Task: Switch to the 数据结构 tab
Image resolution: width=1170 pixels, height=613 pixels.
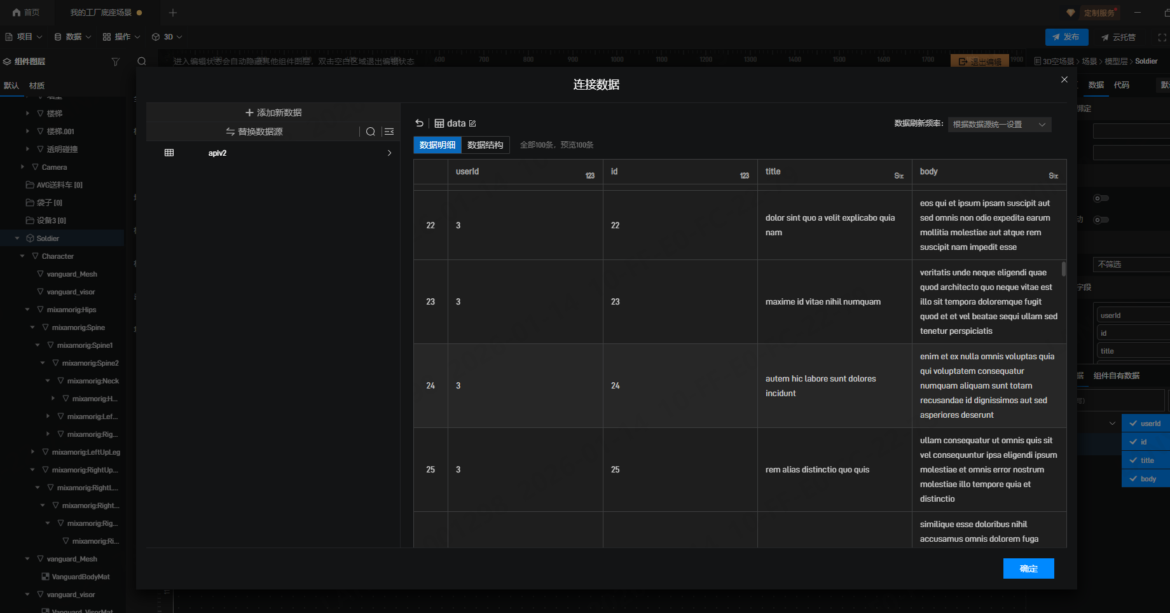Action: pos(485,145)
